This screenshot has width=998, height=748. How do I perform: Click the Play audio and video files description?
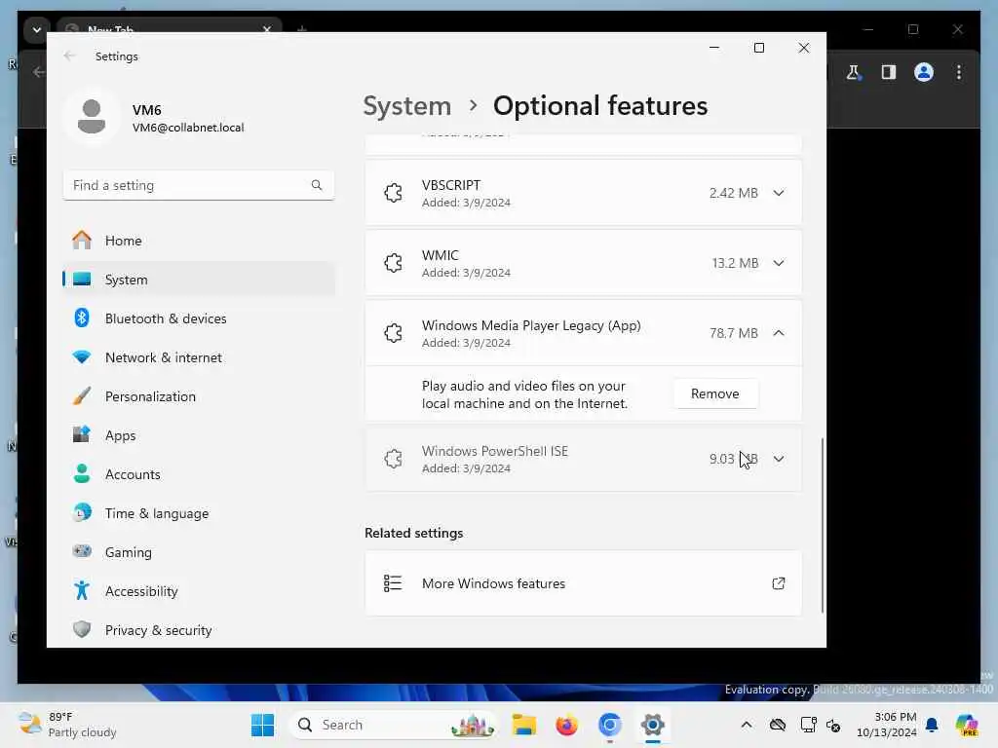pos(524,394)
